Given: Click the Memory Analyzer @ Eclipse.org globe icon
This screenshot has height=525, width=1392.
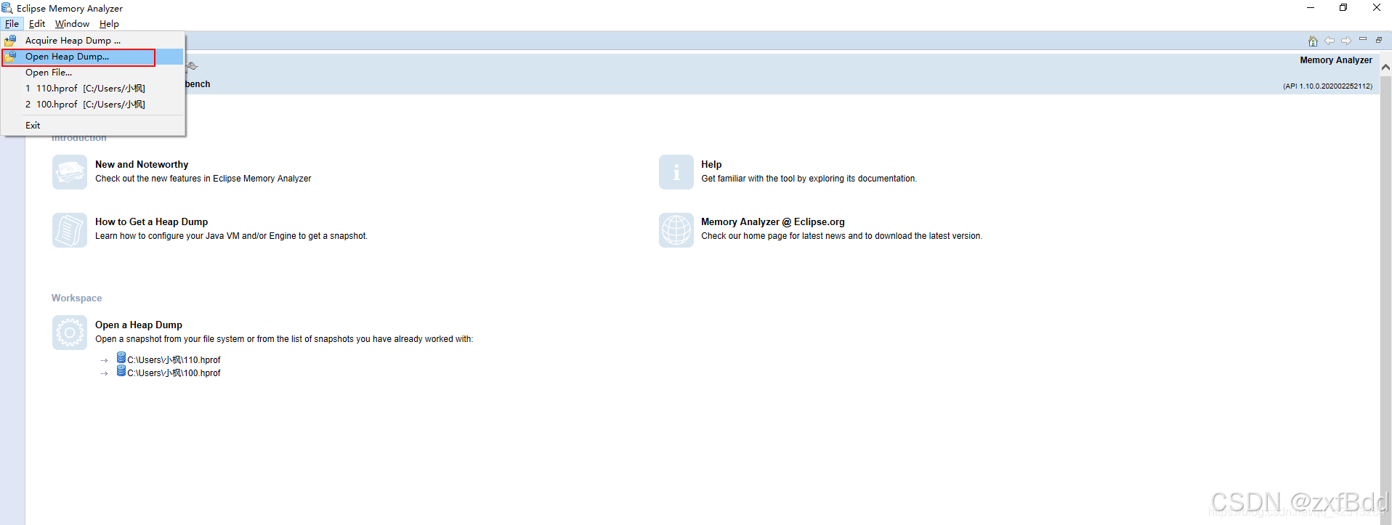Looking at the screenshot, I should tap(676, 229).
